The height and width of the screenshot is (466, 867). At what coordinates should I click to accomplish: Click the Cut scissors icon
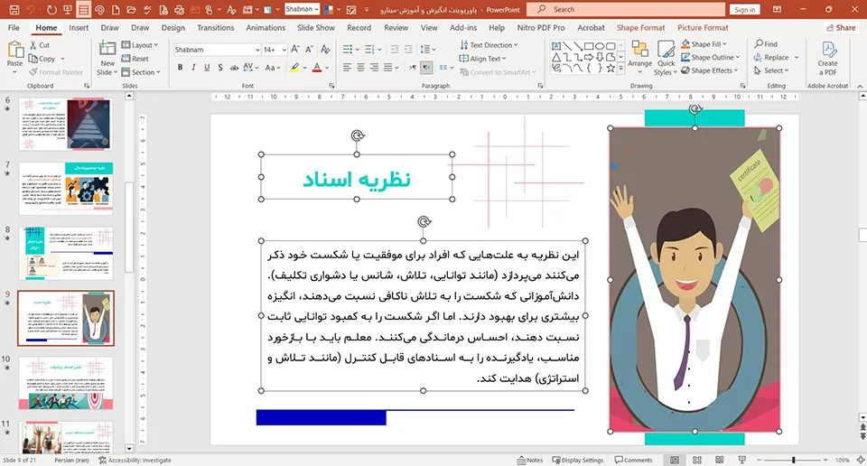coord(33,45)
